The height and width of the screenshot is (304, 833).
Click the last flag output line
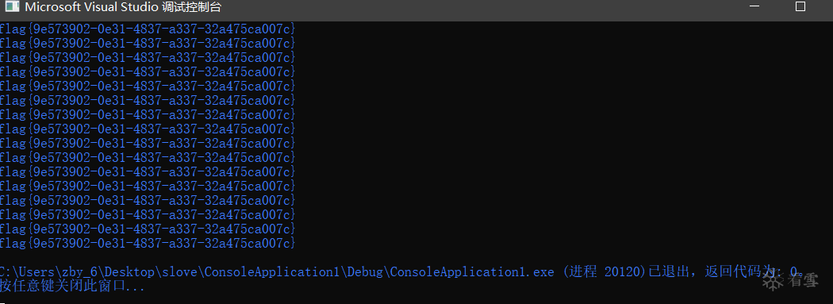point(147,244)
